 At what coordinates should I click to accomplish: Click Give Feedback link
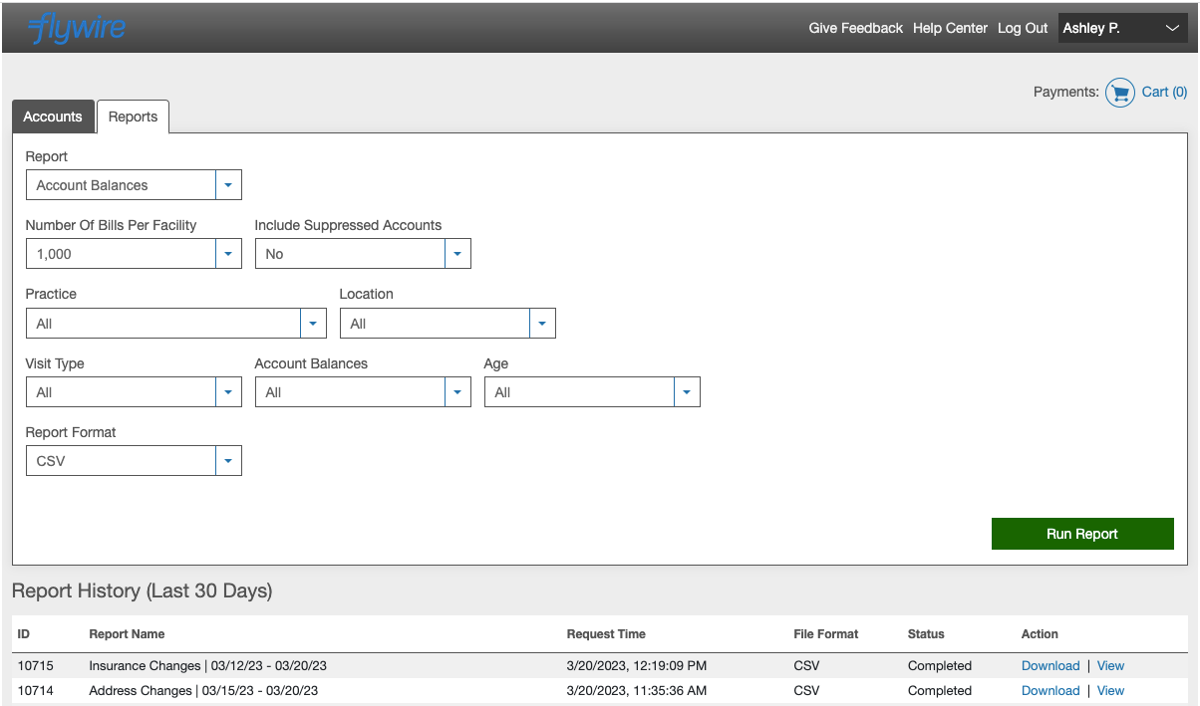pos(855,28)
